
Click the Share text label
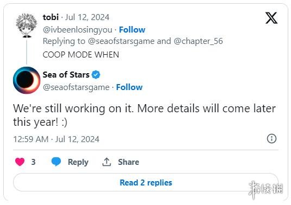pos(129,162)
